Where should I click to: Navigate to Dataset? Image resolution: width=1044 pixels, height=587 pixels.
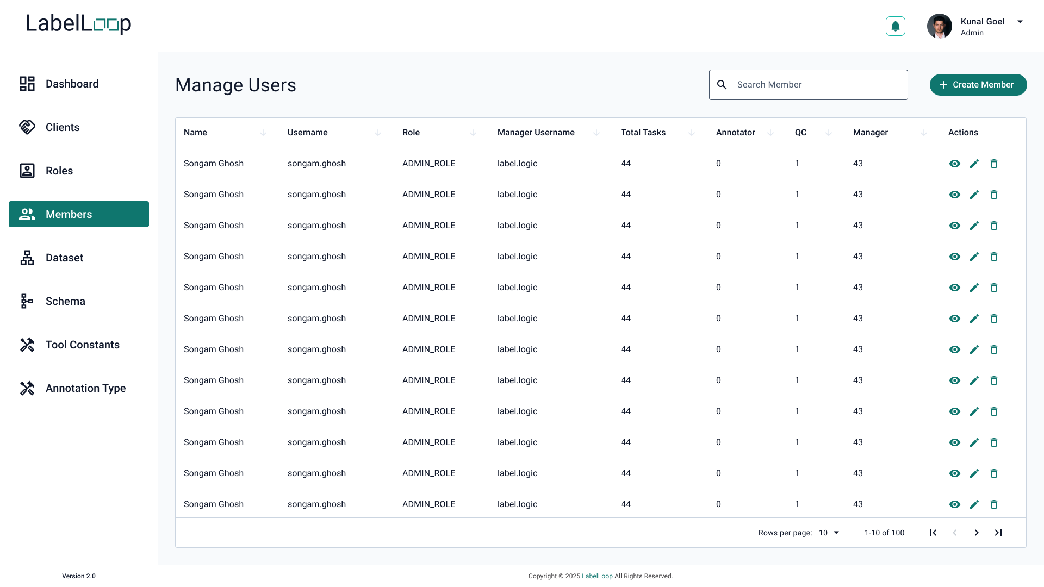(x=79, y=258)
